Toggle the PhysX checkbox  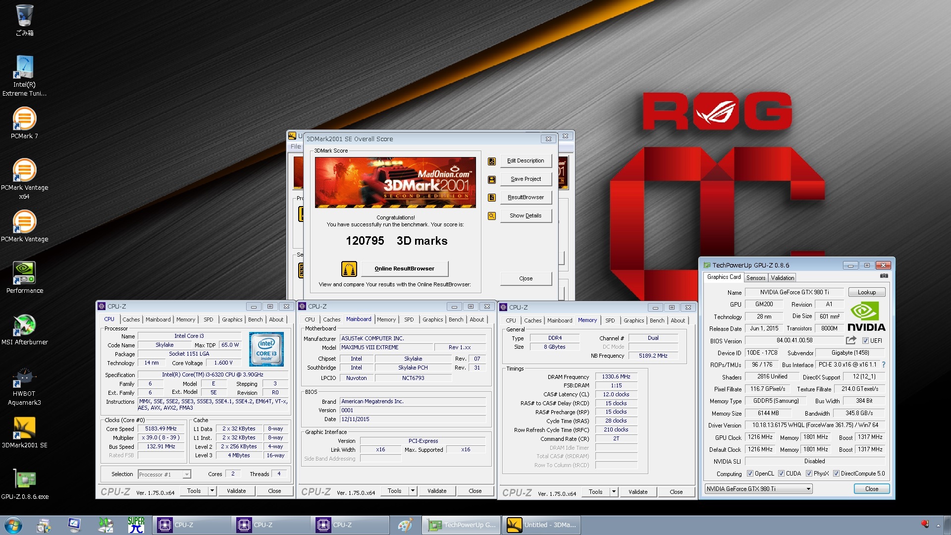(809, 474)
